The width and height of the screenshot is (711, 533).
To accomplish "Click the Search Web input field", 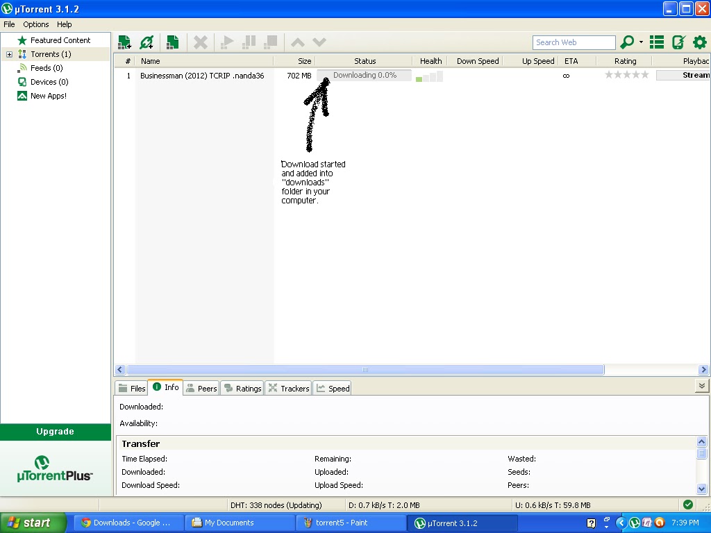I will tap(574, 42).
